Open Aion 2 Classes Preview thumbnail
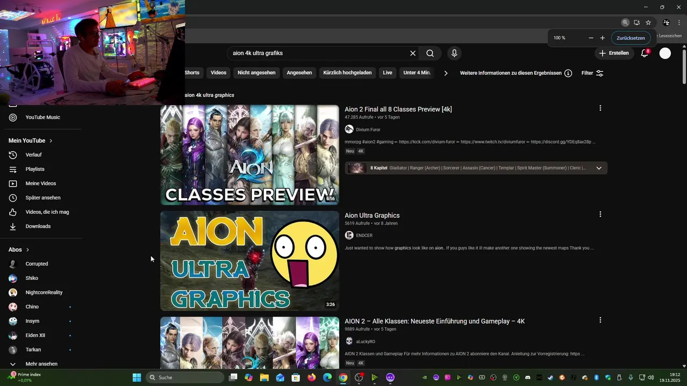Image resolution: width=687 pixels, height=386 pixels. point(250,155)
